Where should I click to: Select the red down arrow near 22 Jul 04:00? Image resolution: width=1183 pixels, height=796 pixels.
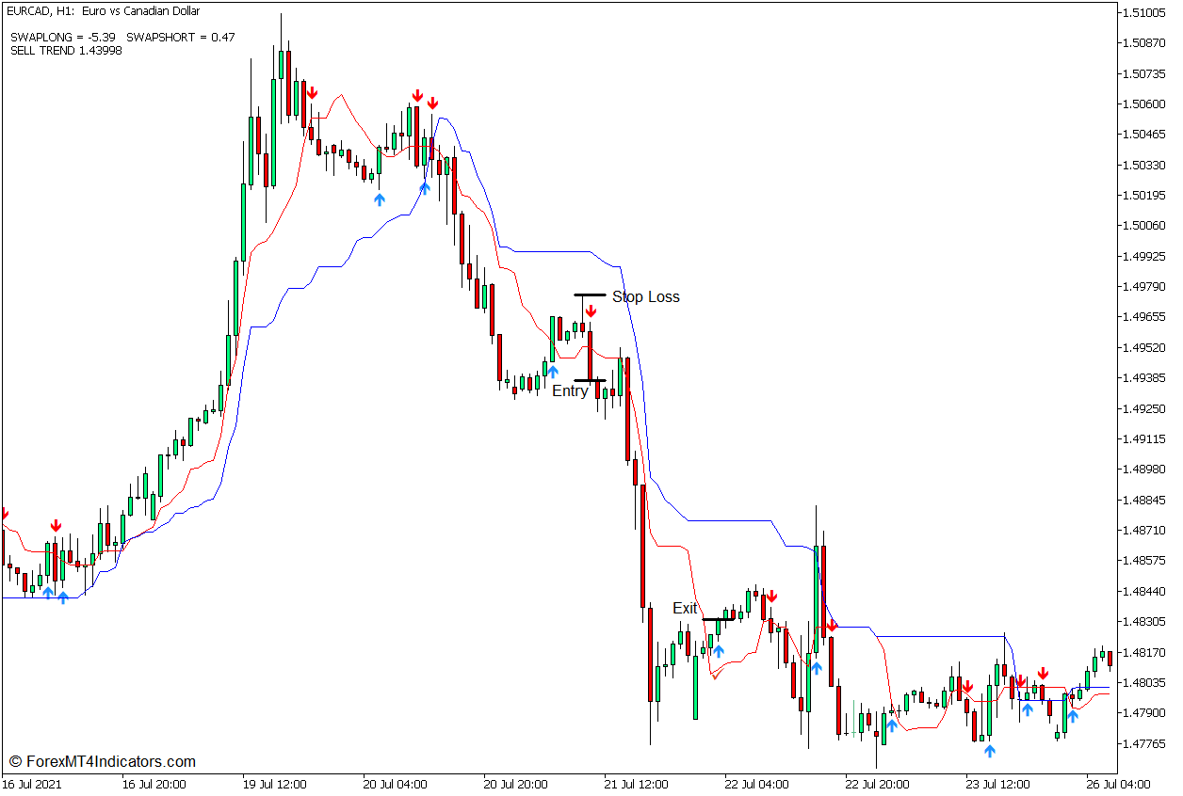pyautogui.click(x=772, y=596)
